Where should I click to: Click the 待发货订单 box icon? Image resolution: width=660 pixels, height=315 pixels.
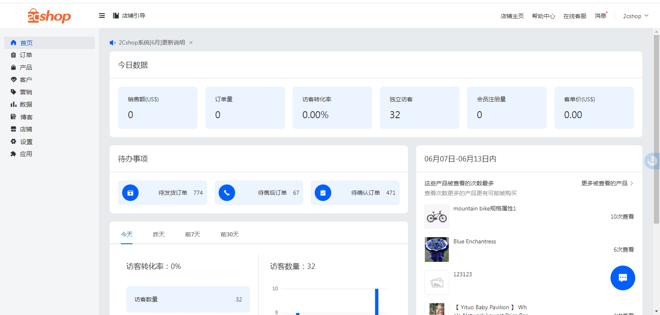click(130, 193)
